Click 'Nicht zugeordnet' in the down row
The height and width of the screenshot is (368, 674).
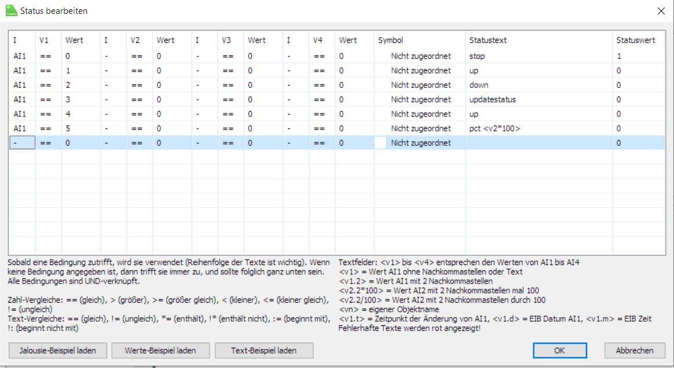coord(421,85)
